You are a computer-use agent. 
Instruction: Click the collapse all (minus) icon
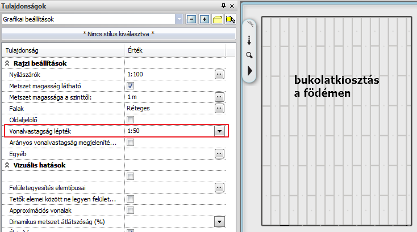pyautogui.click(x=191, y=19)
